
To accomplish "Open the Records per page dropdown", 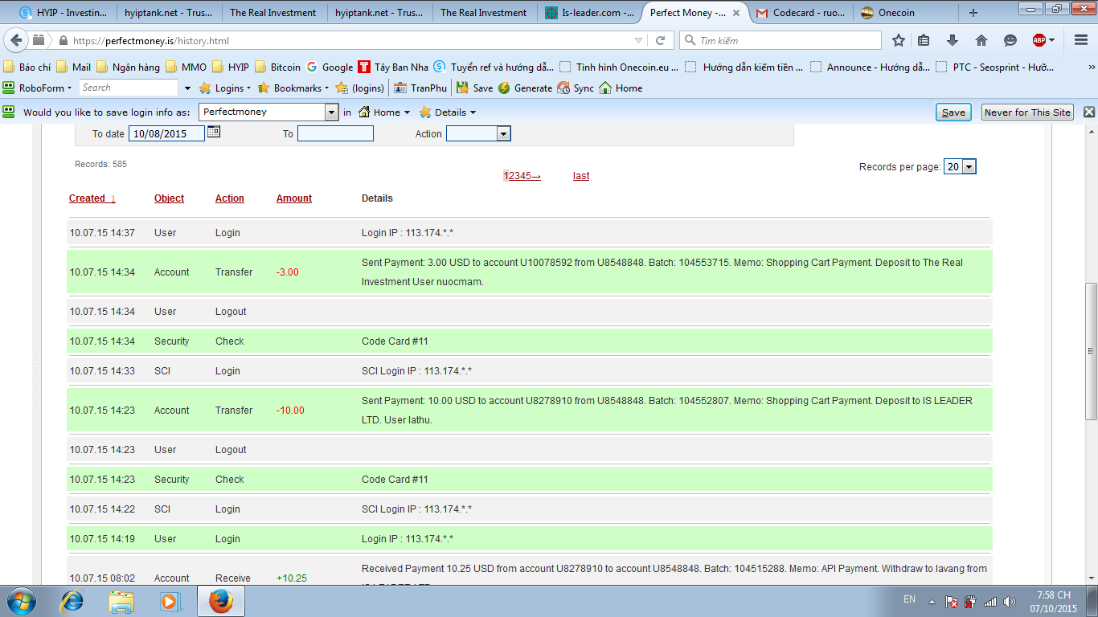I will point(969,166).
